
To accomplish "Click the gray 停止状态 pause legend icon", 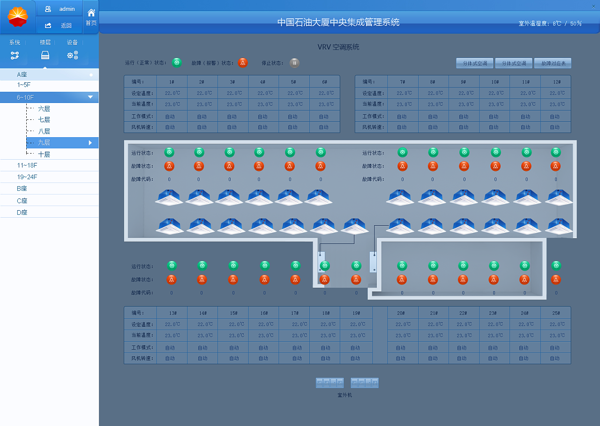I will (x=294, y=63).
